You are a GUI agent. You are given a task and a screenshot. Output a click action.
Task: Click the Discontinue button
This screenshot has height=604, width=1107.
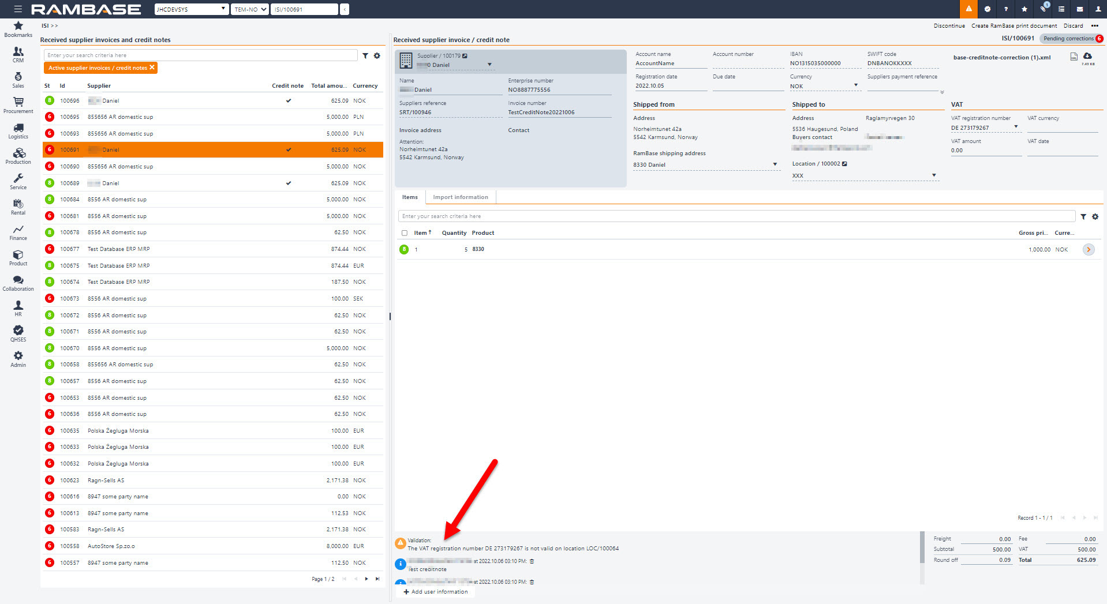click(x=949, y=26)
